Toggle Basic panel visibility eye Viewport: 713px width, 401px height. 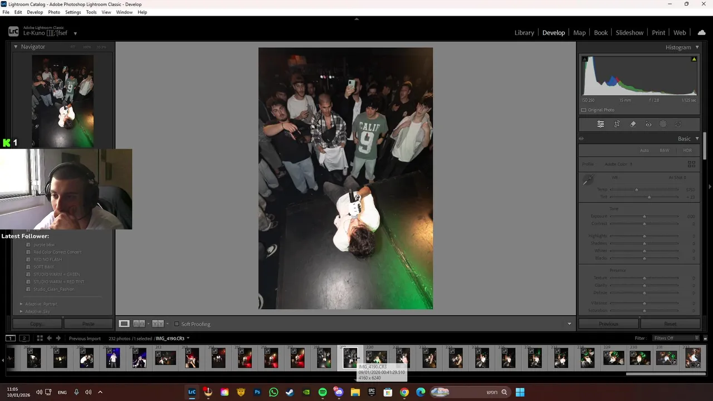pyautogui.click(x=582, y=139)
